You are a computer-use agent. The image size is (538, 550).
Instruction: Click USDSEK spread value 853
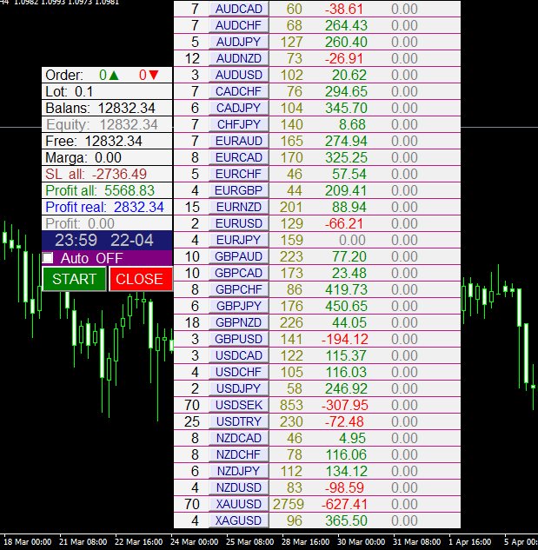(291, 405)
